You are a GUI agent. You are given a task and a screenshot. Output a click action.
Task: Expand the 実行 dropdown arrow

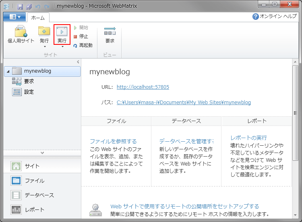62,46
